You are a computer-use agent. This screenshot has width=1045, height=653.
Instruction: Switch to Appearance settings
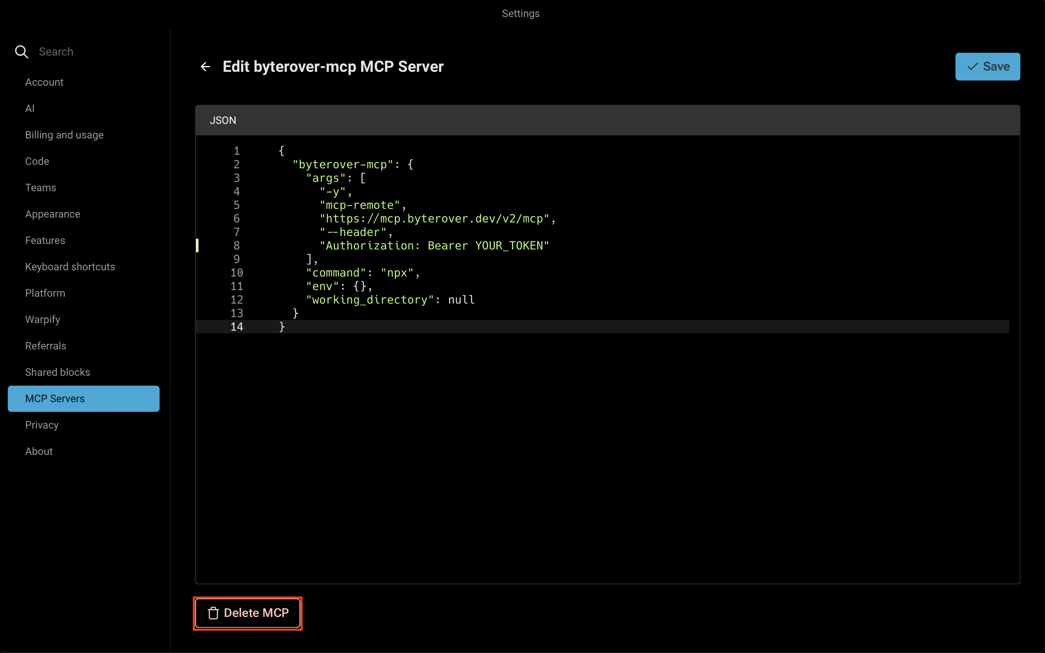[x=53, y=214]
